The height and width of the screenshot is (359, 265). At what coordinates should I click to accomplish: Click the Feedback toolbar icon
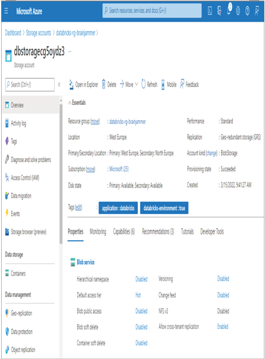click(182, 84)
